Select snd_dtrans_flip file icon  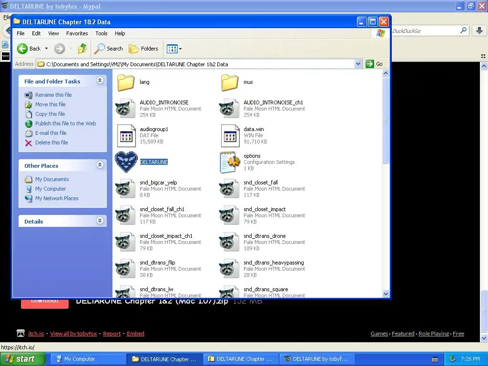point(125,269)
